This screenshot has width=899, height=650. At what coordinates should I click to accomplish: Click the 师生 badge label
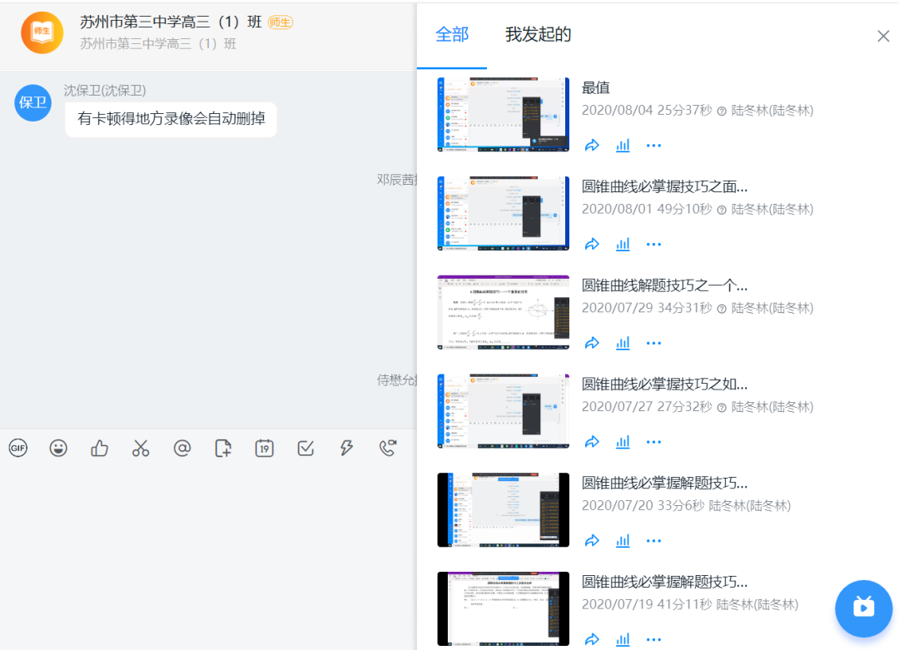tap(281, 22)
